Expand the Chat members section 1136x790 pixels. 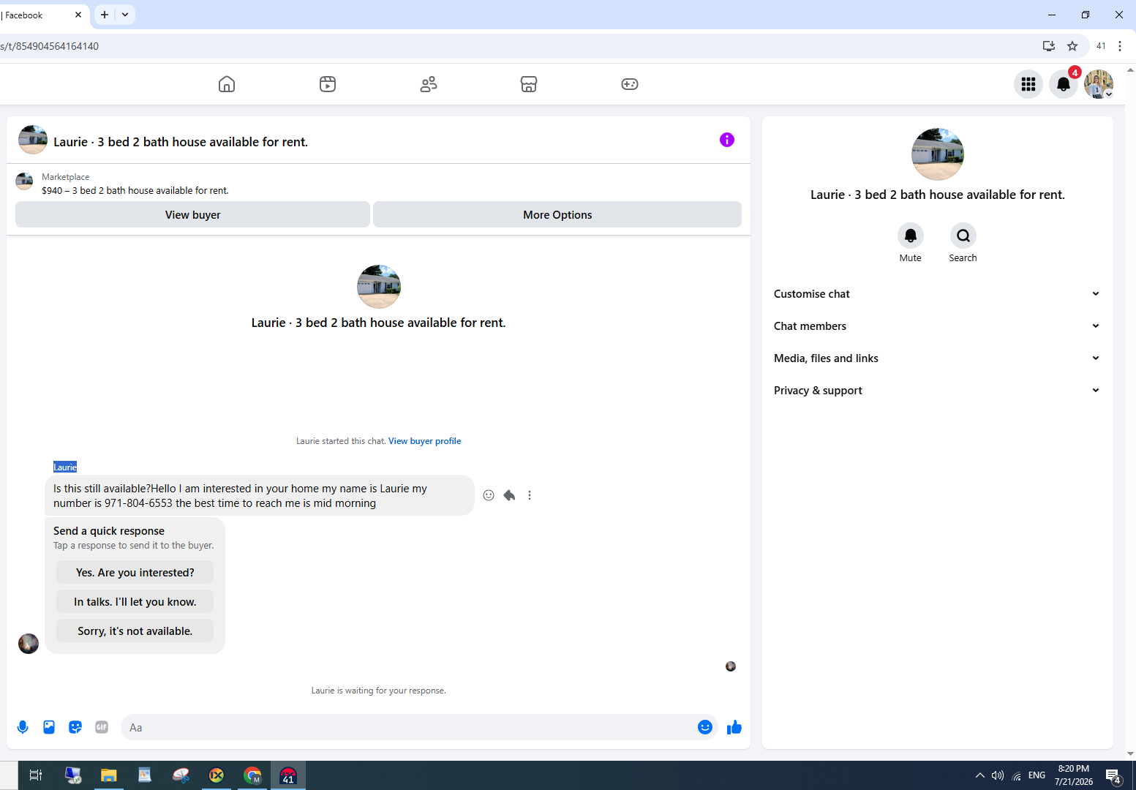937,326
